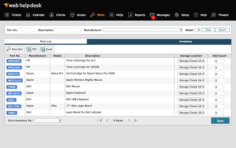This screenshot has width=236, height=148.
Task: Open storage location dropdown for M8111LL/A
Action: coord(191,80)
